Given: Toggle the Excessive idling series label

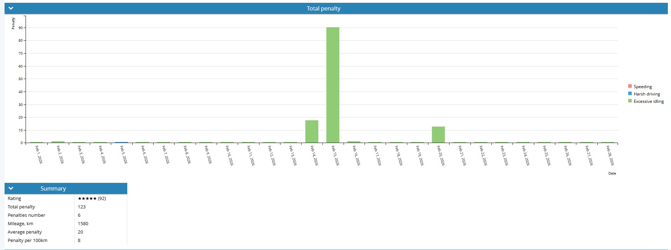Looking at the screenshot, I should pos(649,101).
